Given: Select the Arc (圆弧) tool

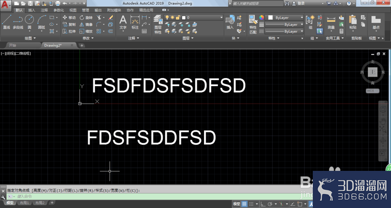Looking at the screenshot, I should pyautogui.click(x=42, y=22).
